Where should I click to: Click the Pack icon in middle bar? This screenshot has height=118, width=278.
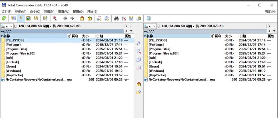139,84
